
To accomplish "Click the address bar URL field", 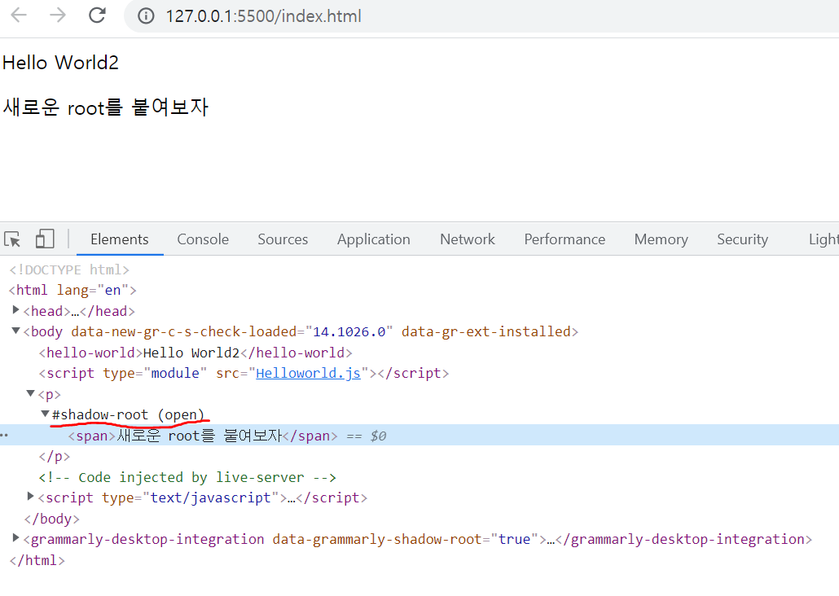I will tap(481, 16).
